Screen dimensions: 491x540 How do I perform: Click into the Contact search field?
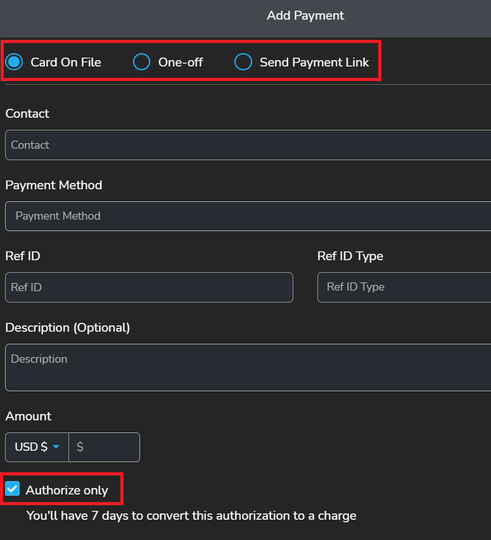tap(247, 145)
